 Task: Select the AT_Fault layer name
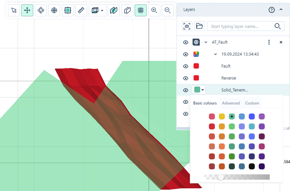(219, 42)
